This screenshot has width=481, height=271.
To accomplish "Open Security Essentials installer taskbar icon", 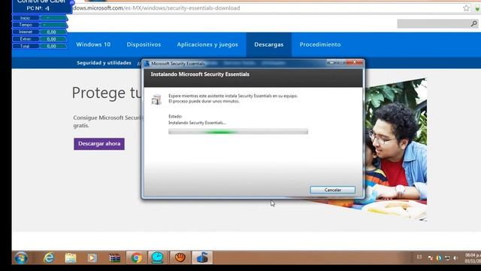I will click(x=202, y=257).
